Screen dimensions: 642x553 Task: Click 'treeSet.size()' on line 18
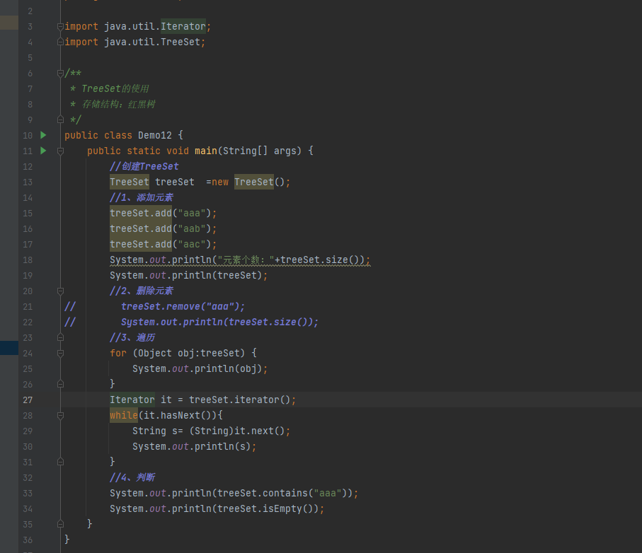tap(319, 260)
